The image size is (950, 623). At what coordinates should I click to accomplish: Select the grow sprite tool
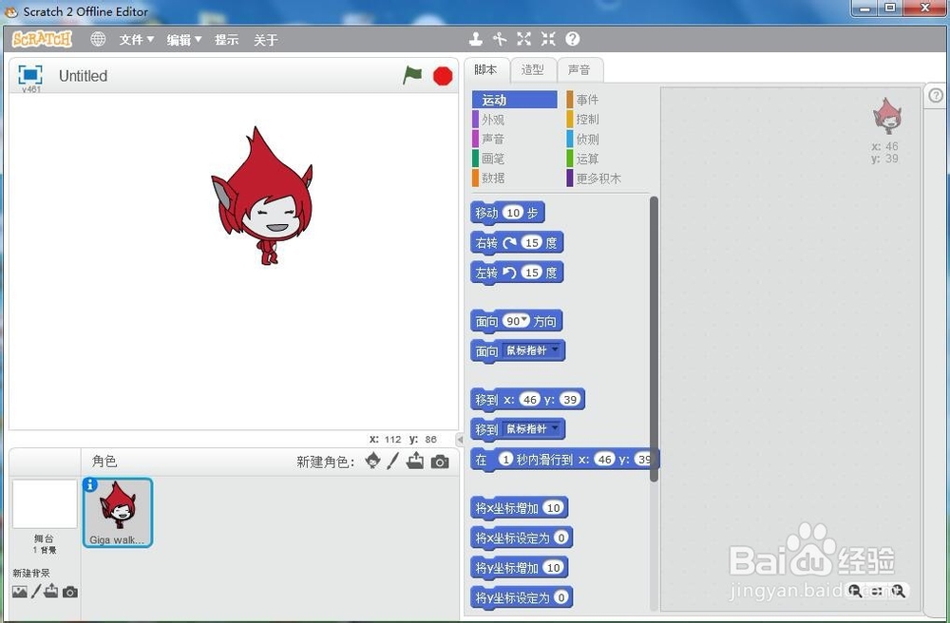524,39
